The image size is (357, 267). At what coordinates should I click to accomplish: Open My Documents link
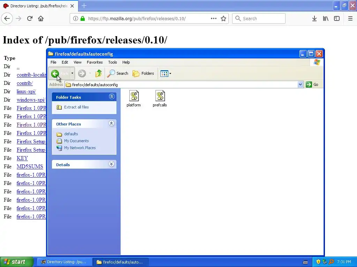[76, 141]
